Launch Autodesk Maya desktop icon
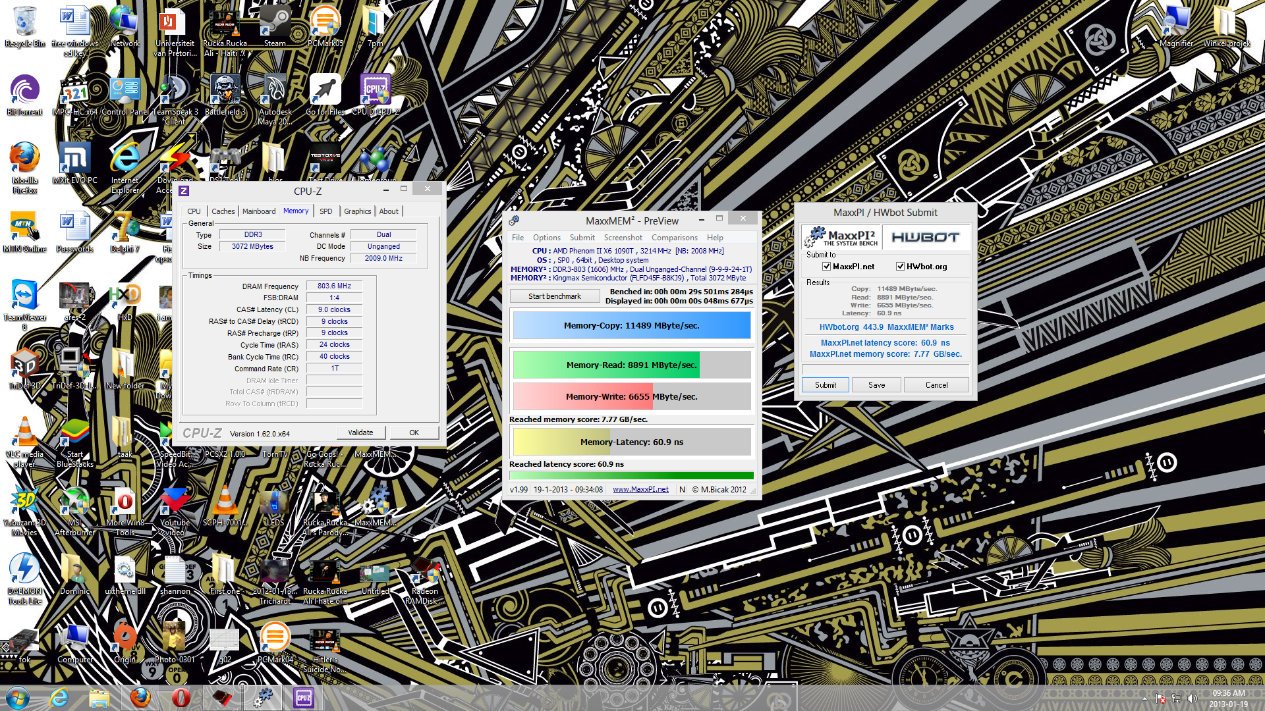 pyautogui.click(x=275, y=99)
